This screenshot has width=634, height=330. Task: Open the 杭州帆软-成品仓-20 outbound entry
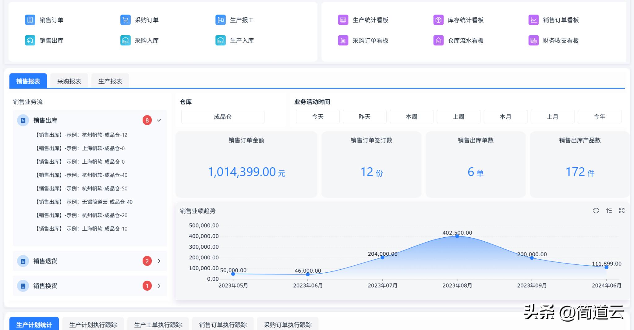coord(81,215)
